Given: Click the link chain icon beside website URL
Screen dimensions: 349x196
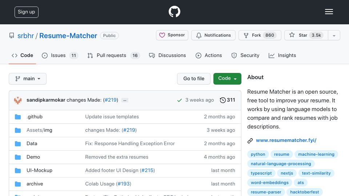Looking at the screenshot, I should point(250,141).
